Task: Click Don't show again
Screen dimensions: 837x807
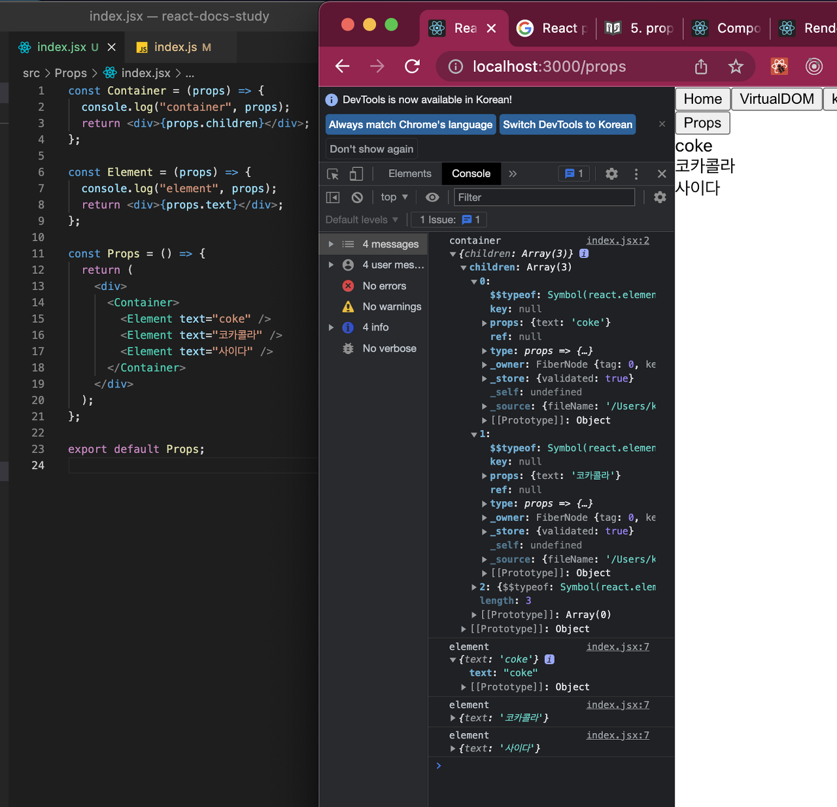Action: (x=371, y=149)
